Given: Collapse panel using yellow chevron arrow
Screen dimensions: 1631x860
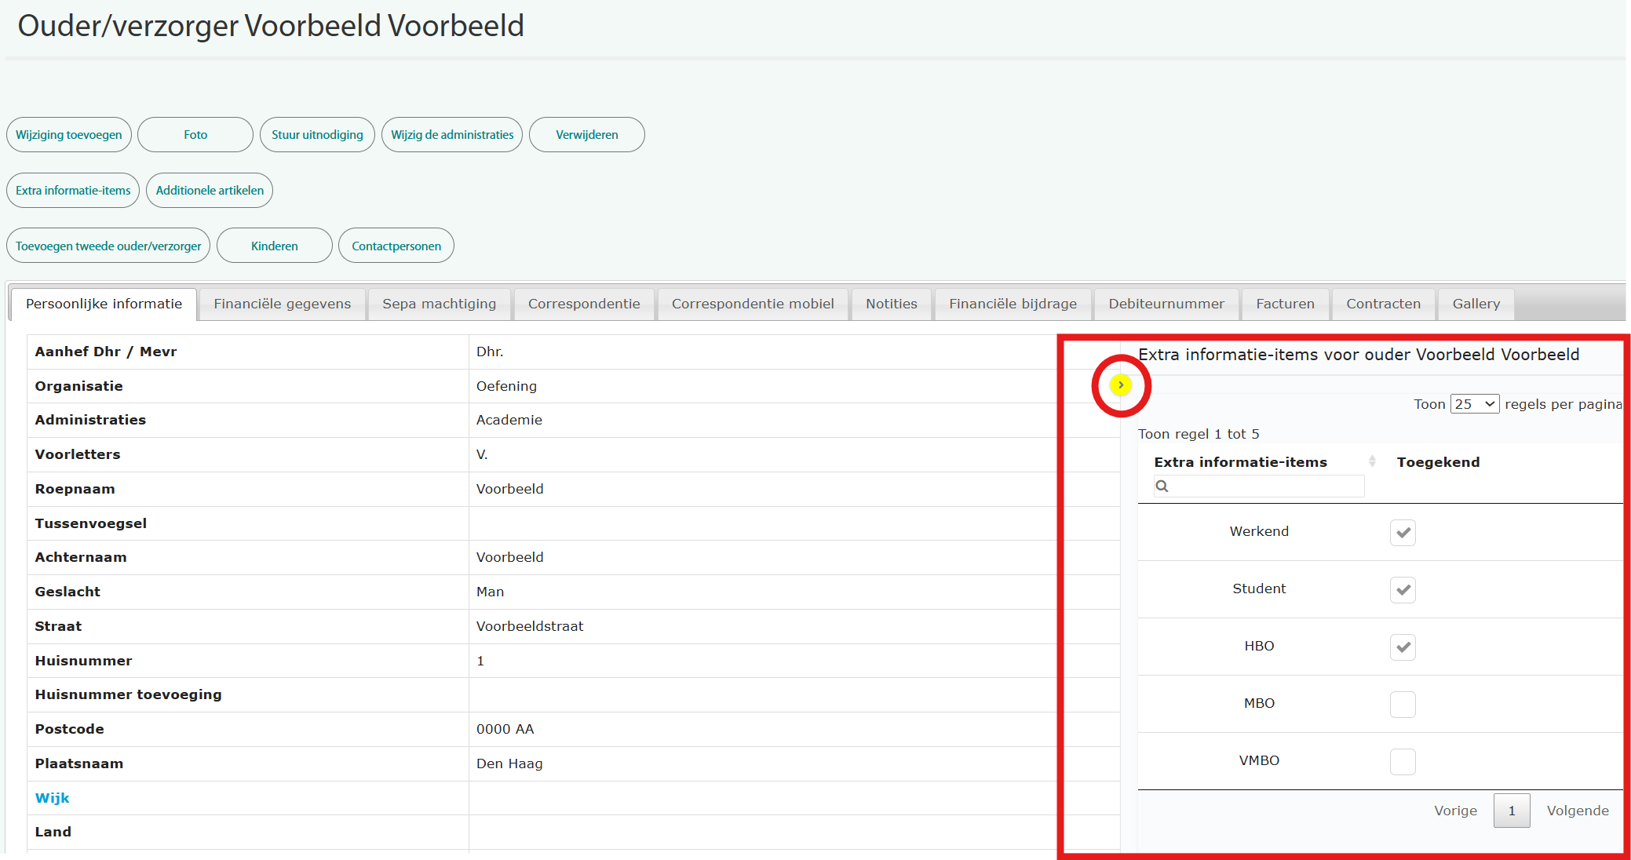Looking at the screenshot, I should [x=1121, y=384].
